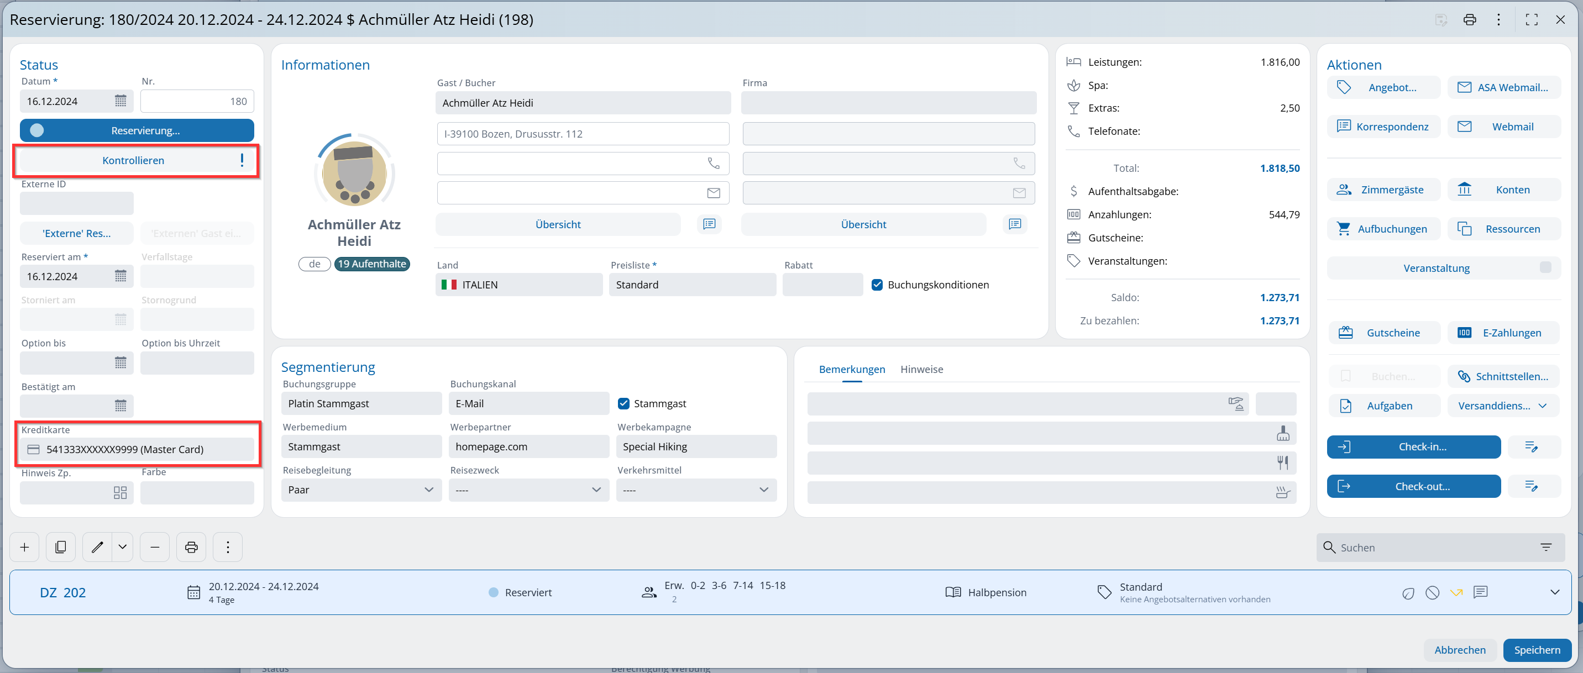The width and height of the screenshot is (1583, 673).
Task: Click the pencil edit toolbar button
Action: click(x=97, y=547)
